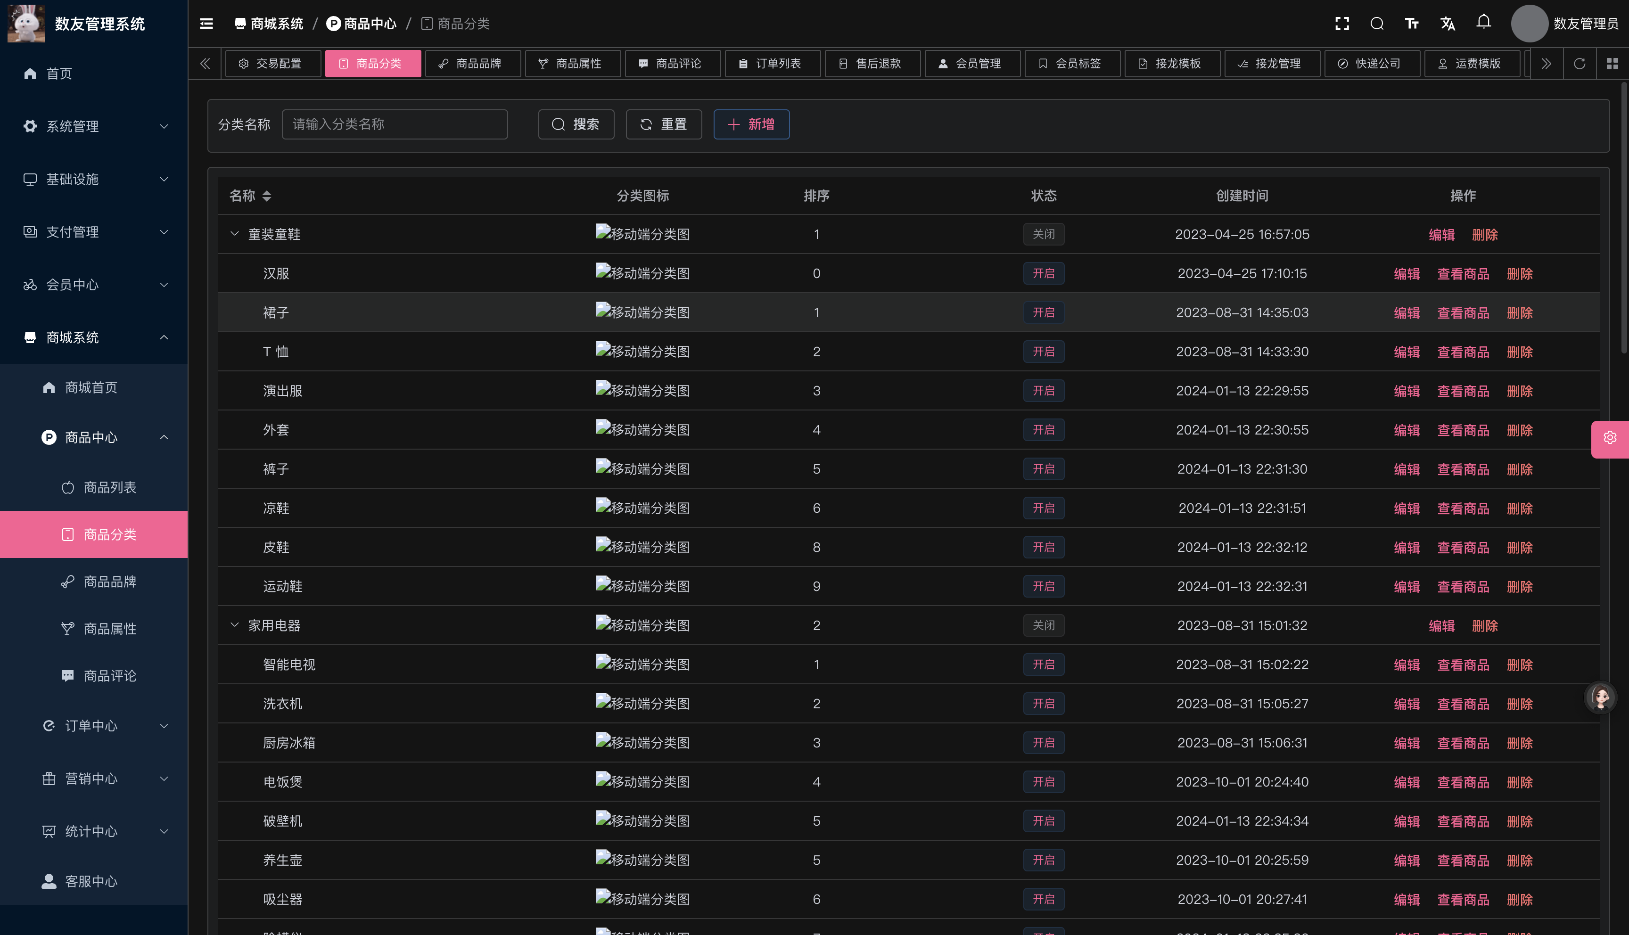Click 查看商品 for 裤子
Screen dimensions: 1629x935
click(1464, 469)
